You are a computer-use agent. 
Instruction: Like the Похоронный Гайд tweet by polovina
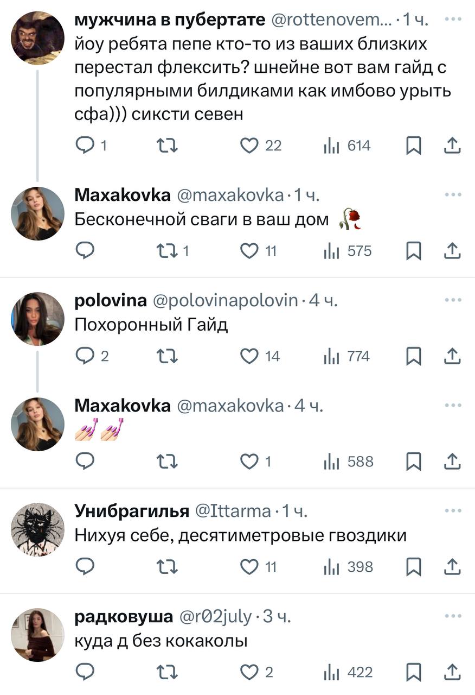(249, 356)
